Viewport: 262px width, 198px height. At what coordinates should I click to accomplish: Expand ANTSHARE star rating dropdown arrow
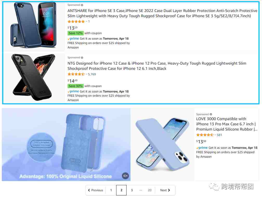coord(87,21)
